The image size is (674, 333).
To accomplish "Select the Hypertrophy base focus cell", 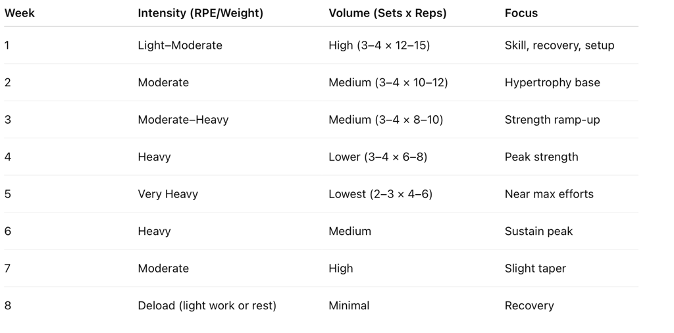I will pos(552,82).
